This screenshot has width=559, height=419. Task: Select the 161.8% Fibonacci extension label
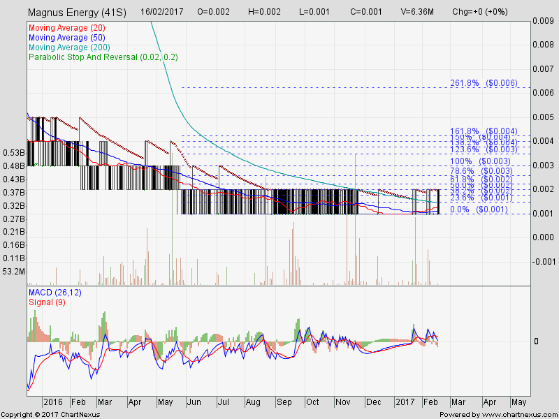pyautogui.click(x=484, y=131)
